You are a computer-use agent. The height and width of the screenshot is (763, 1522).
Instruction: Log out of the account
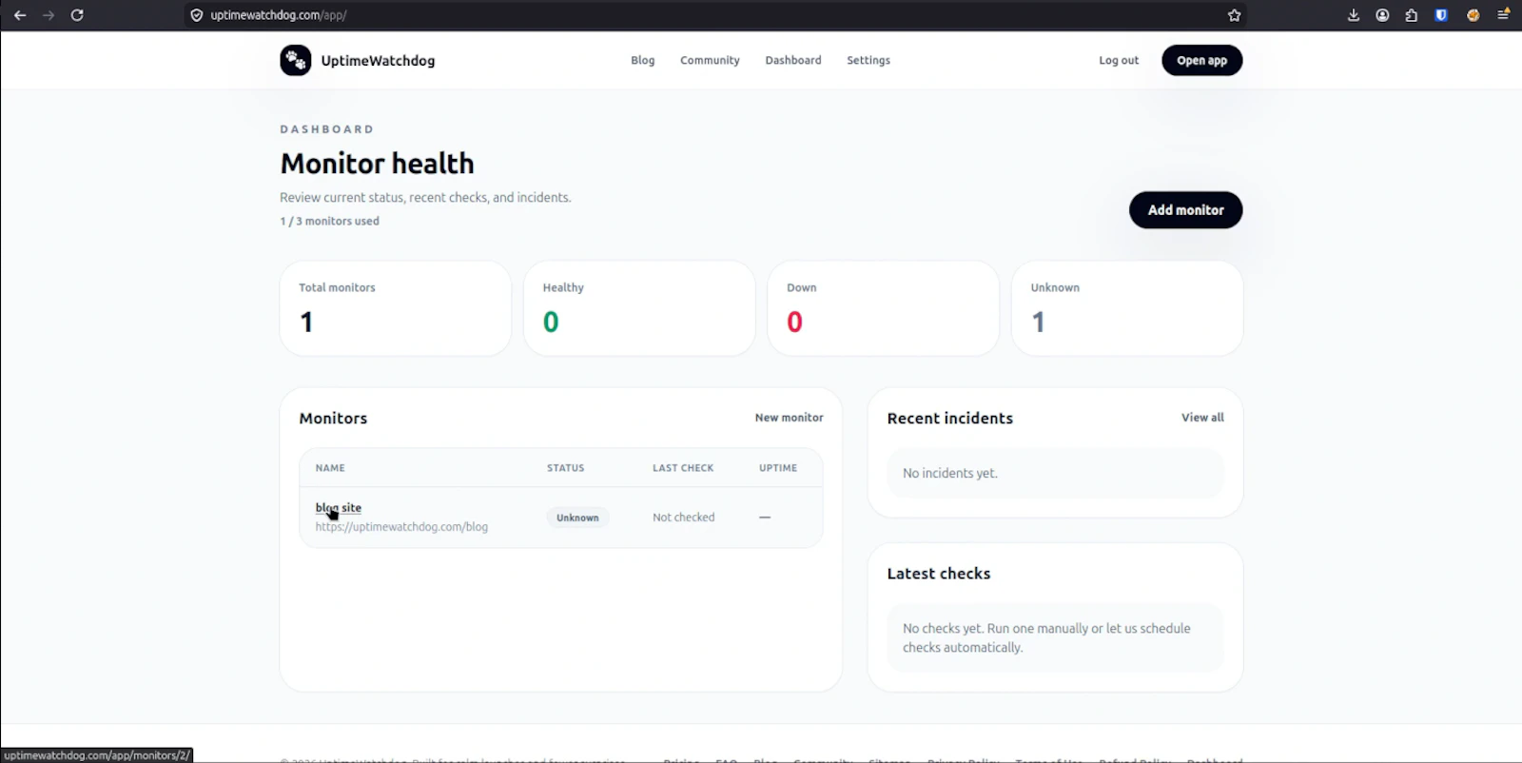[x=1119, y=60]
